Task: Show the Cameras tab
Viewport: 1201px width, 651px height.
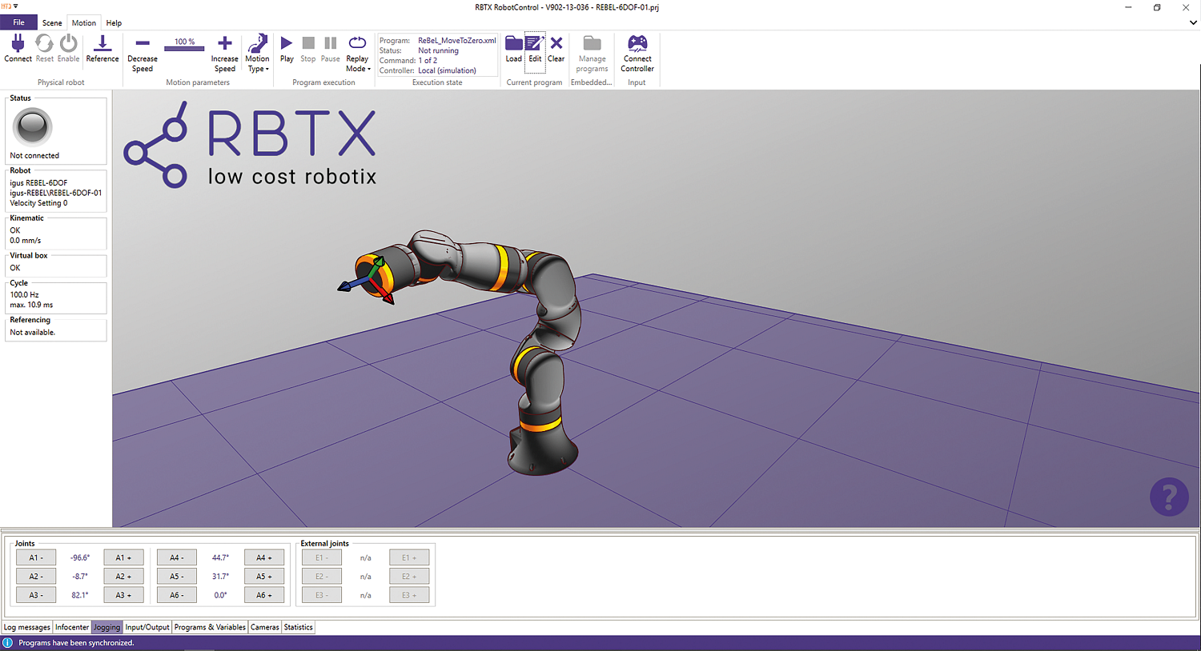Action: 264,627
